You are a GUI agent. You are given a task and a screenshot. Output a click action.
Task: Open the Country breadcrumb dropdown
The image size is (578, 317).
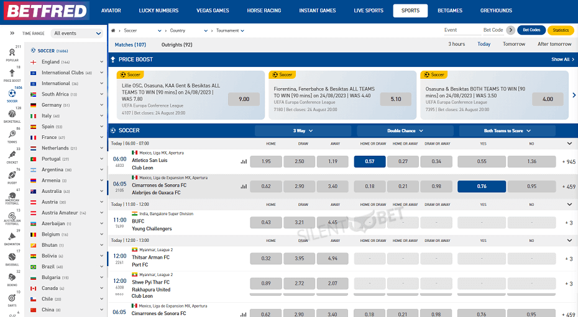coord(189,30)
